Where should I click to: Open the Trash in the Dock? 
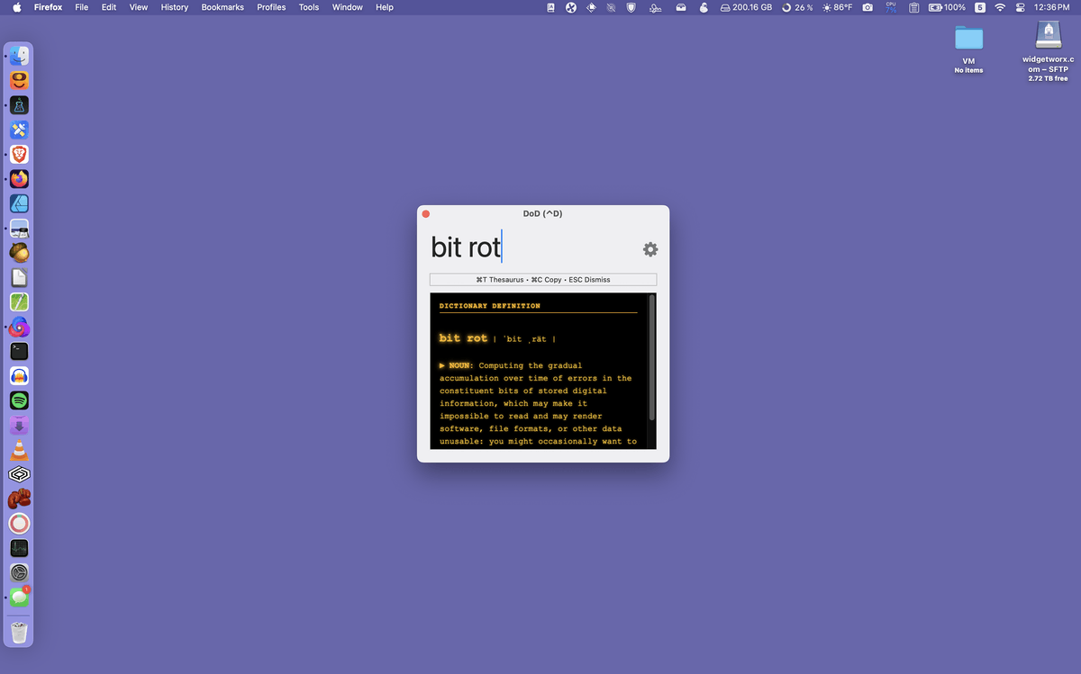[19, 633]
